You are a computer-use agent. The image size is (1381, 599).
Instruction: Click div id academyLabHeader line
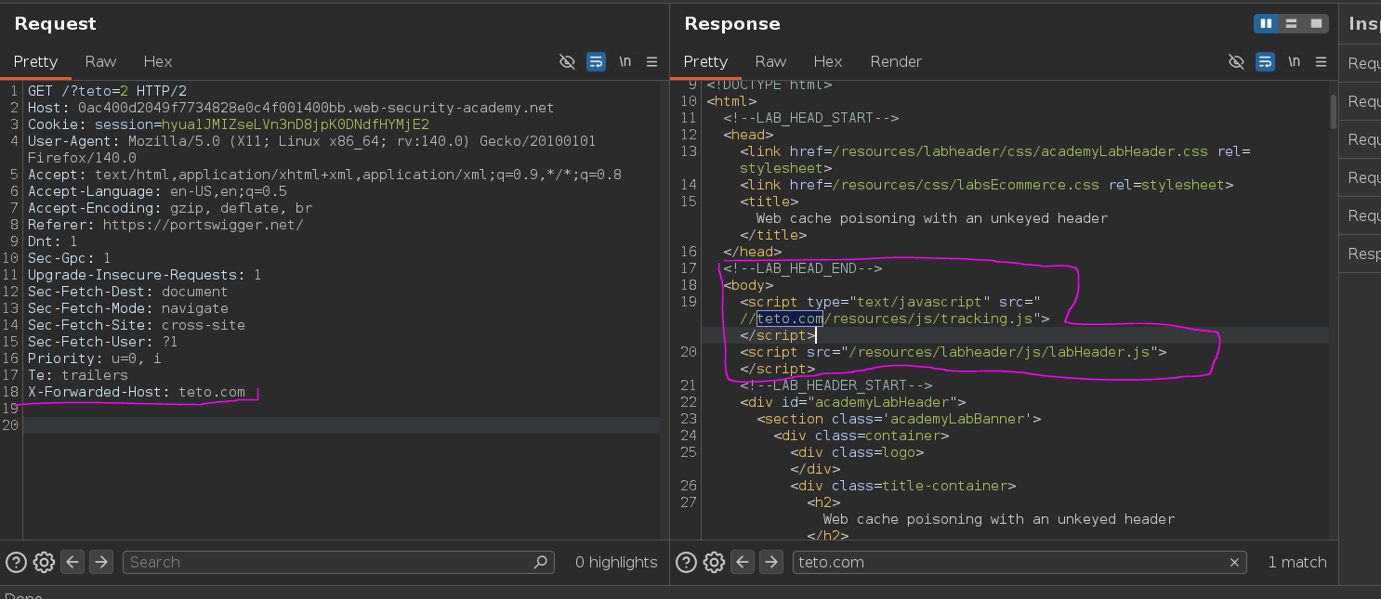(x=853, y=402)
